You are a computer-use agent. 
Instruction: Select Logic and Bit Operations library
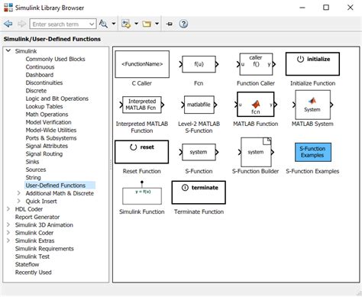point(57,98)
